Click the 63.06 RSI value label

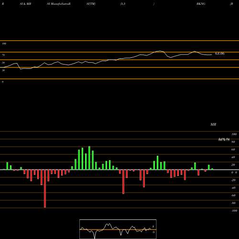coord(219,54)
